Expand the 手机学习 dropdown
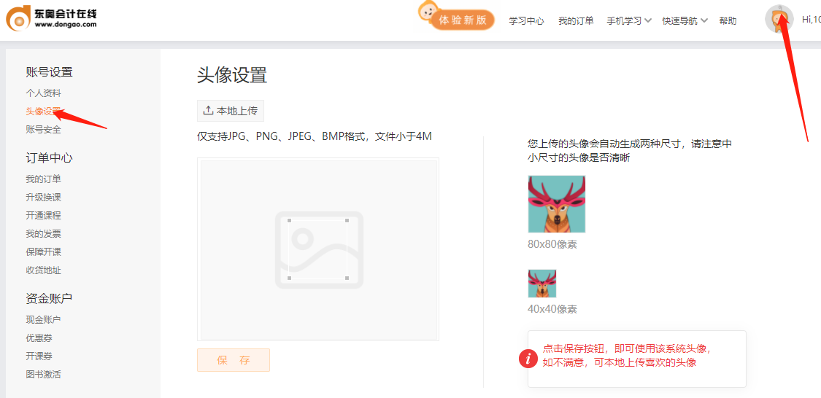Image resolution: width=821 pixels, height=398 pixels. point(628,21)
